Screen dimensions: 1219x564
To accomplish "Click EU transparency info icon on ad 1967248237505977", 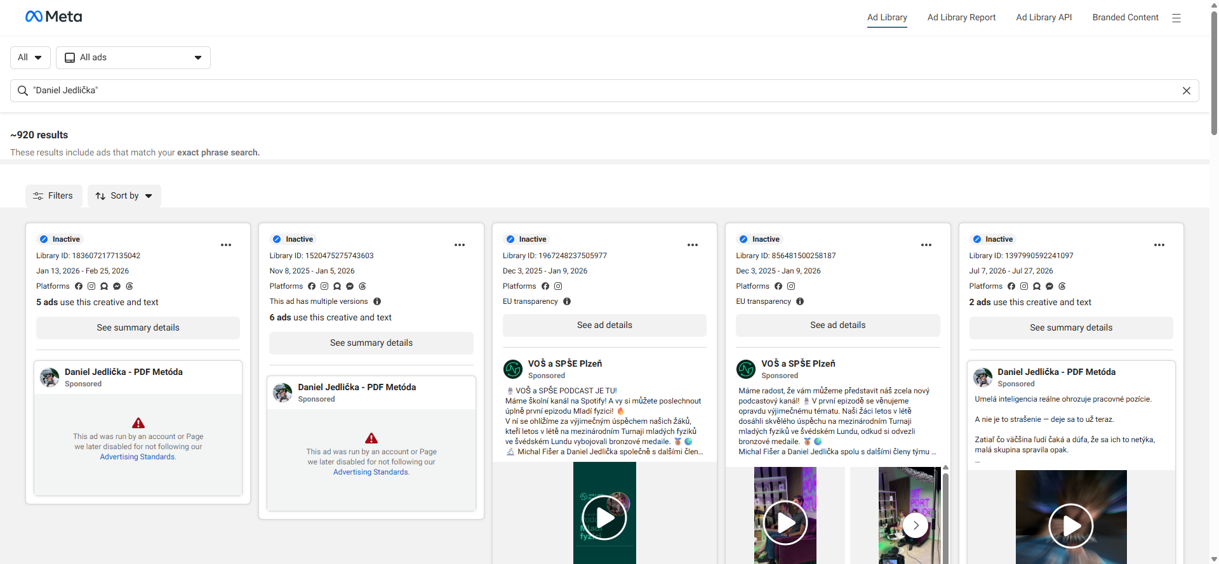I will click(567, 301).
